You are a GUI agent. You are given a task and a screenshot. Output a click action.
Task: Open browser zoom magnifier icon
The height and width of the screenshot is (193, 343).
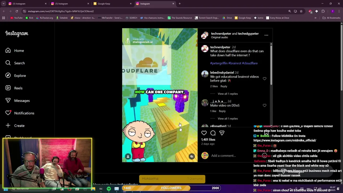[x=290, y=11]
